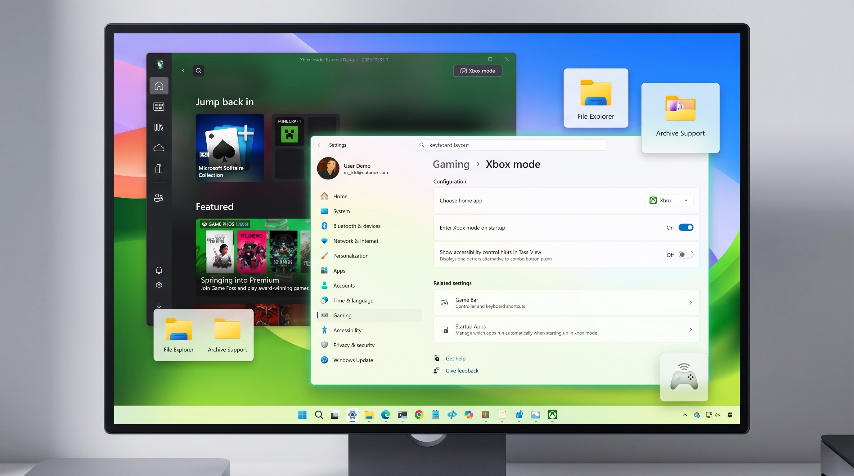Open My Library in the Xbox sidebar
Screen dimensions: 854x476
tap(159, 127)
